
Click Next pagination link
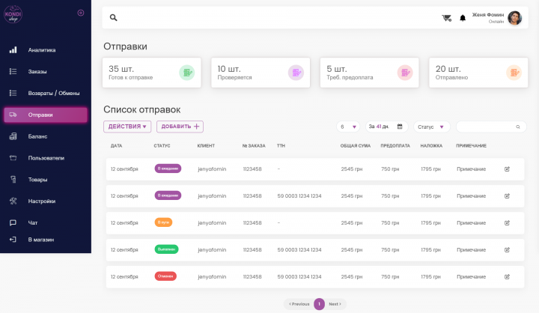[335, 304]
